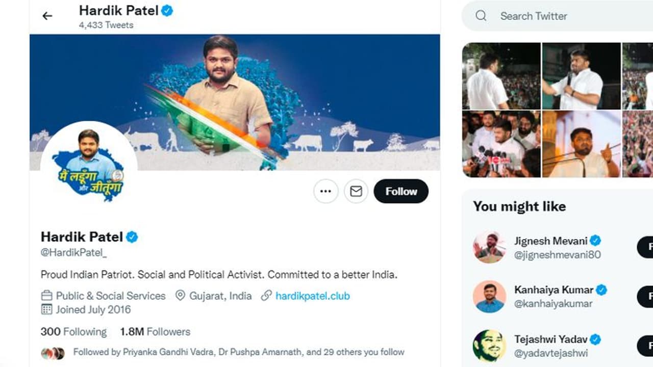The image size is (653, 367).
Task: Click the location pin icon showing Gujarat
Action: (x=180, y=296)
